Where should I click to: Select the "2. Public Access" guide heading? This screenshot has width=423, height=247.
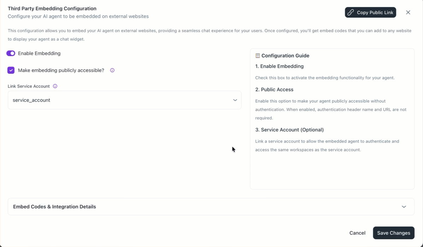pos(274,90)
